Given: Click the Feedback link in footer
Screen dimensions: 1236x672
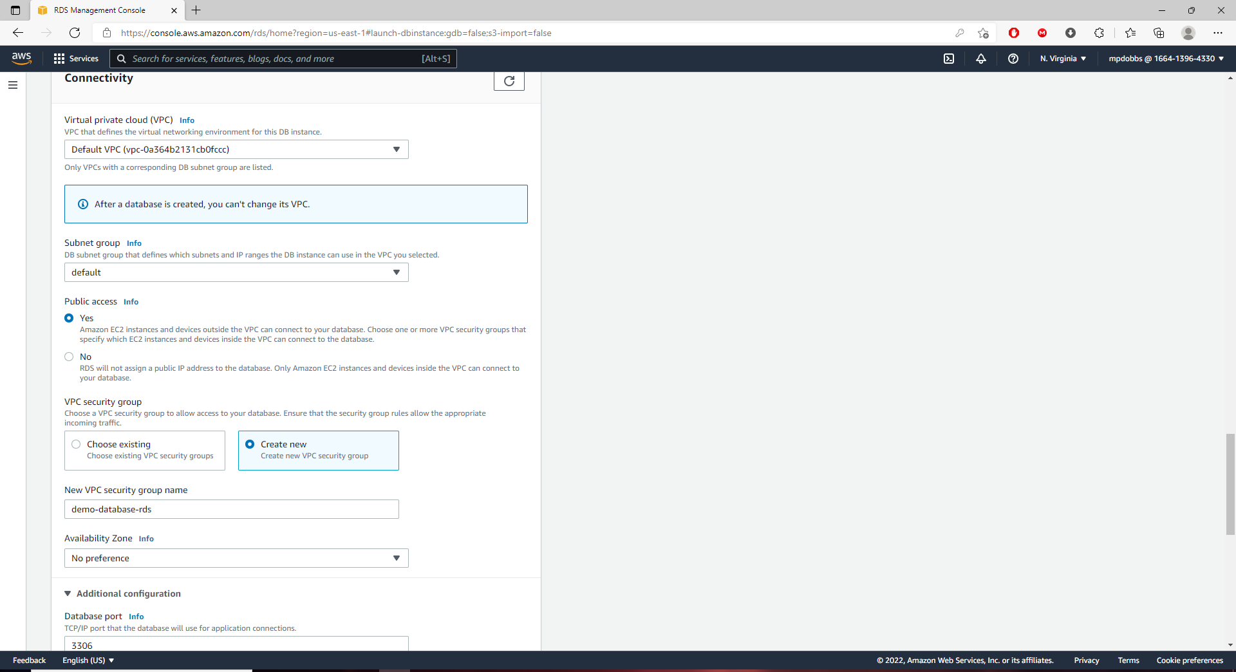Looking at the screenshot, I should [x=30, y=660].
